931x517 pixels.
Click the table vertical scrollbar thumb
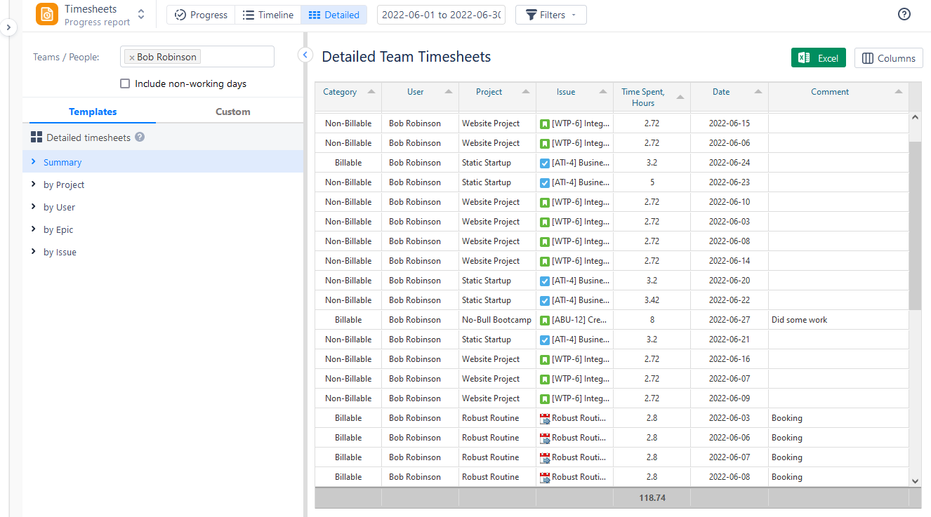(915, 224)
